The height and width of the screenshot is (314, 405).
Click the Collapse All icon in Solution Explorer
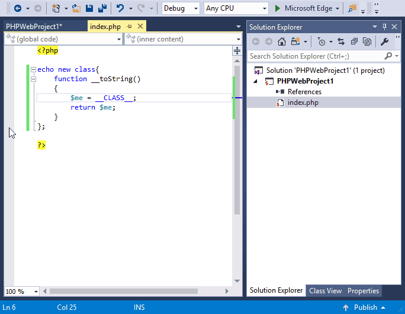(x=354, y=41)
